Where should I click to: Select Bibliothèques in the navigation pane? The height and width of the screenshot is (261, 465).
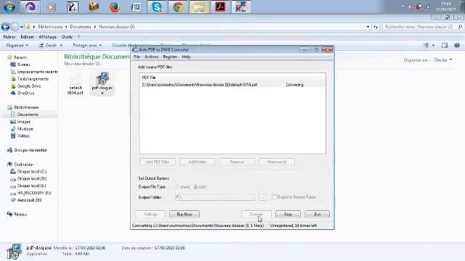(26, 107)
